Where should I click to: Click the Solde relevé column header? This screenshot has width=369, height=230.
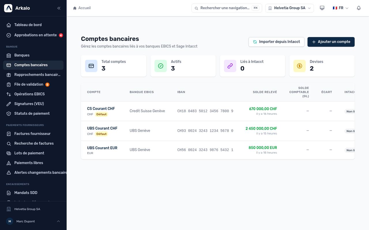point(265,92)
